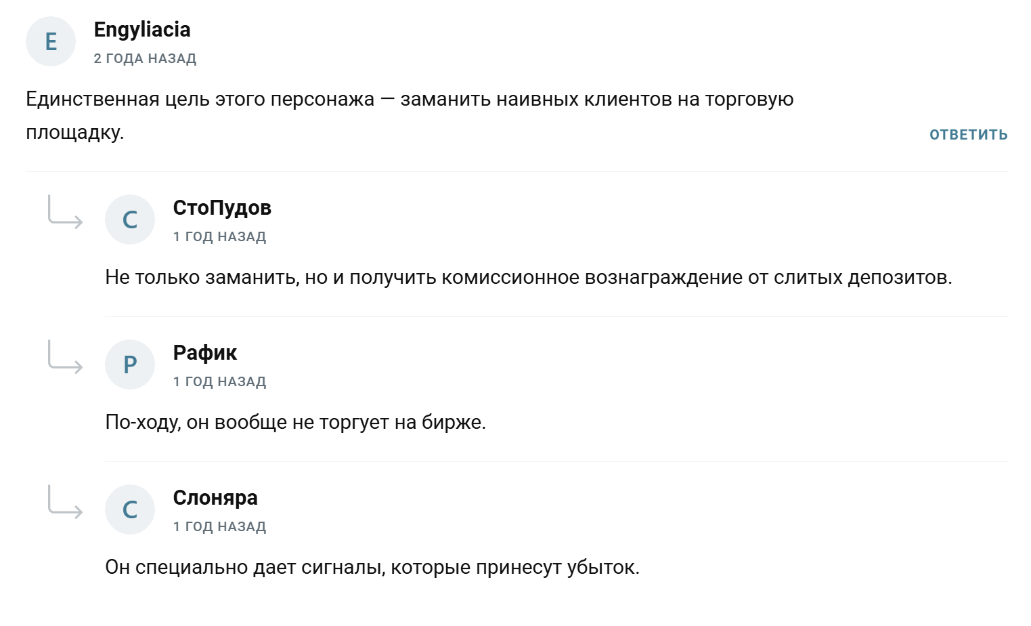Click the Слоняра user avatar circle
The image size is (1031, 626).
click(130, 509)
